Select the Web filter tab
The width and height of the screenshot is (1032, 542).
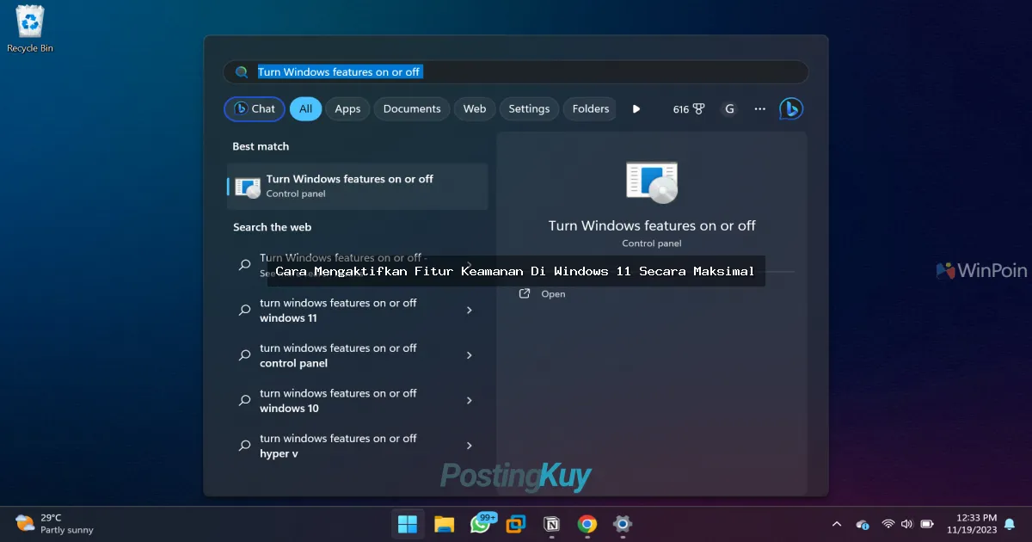tap(475, 109)
